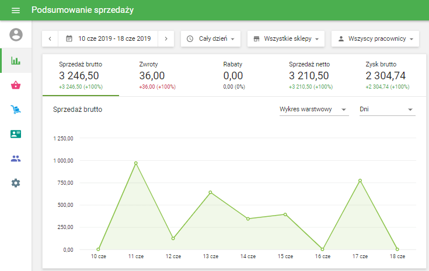
Task: Open the employee ID card icon
Action: 16,134
